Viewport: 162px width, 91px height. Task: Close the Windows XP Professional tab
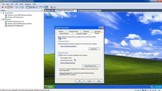point(76,11)
